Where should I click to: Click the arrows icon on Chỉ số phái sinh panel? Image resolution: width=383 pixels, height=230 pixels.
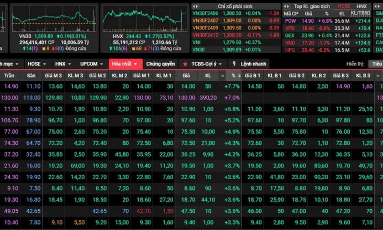pyautogui.click(x=196, y=6)
